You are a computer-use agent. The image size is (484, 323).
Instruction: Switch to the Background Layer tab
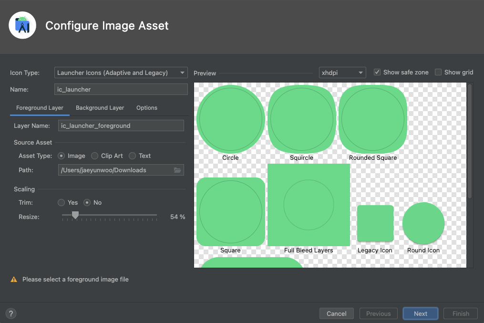[x=100, y=108]
